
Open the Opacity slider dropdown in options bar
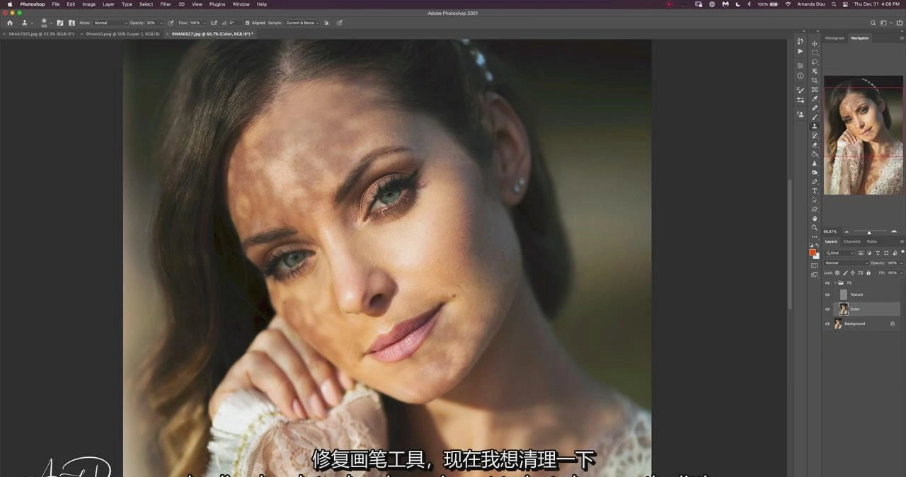click(161, 23)
